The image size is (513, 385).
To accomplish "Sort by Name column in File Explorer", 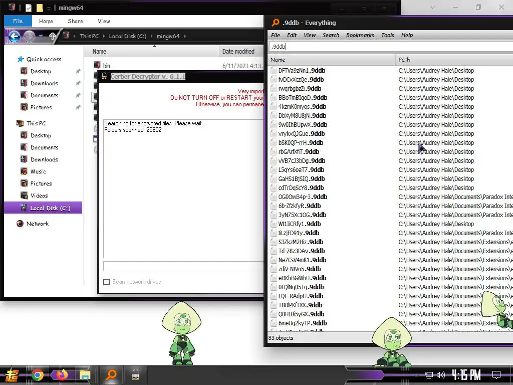I will (151, 52).
